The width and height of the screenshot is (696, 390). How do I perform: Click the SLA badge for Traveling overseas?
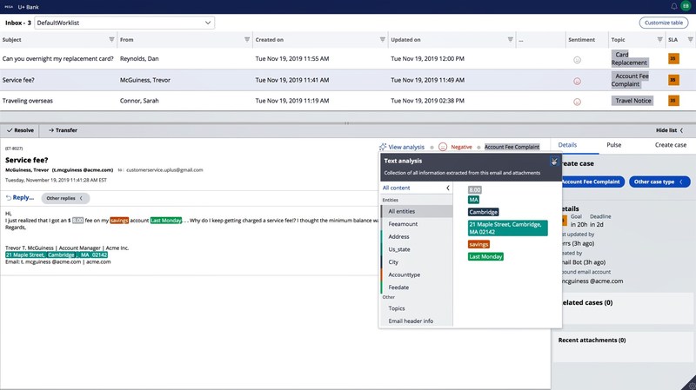pos(673,101)
